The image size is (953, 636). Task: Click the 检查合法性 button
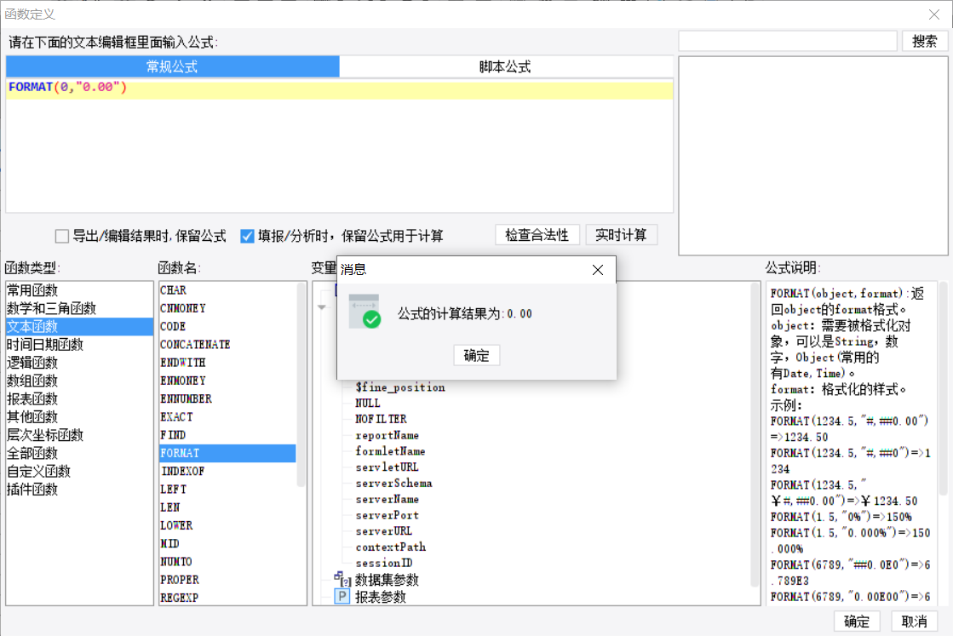537,235
